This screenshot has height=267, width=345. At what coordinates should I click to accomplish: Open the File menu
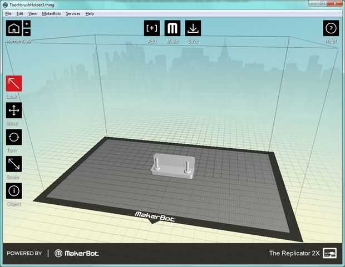coord(8,14)
